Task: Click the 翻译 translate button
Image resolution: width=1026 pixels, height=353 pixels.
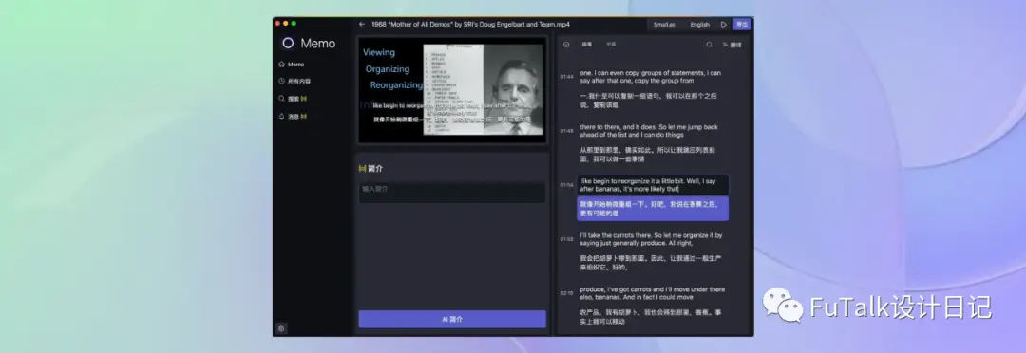Action: [732, 46]
